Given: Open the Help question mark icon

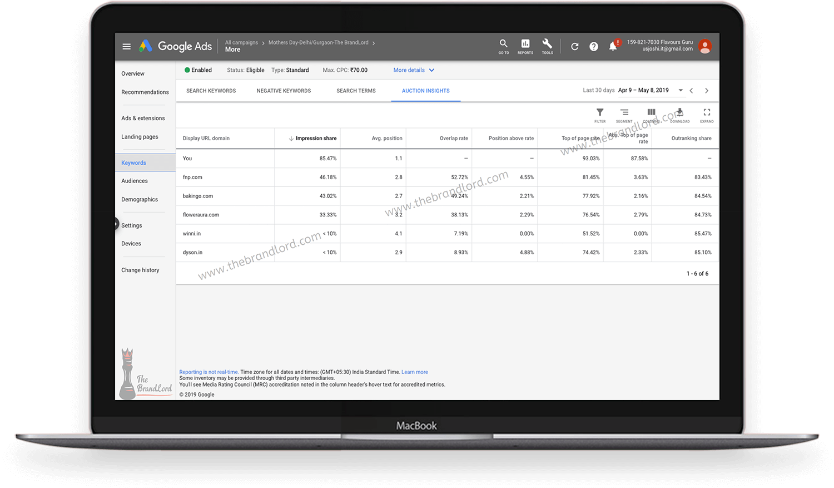Looking at the screenshot, I should pyautogui.click(x=594, y=47).
